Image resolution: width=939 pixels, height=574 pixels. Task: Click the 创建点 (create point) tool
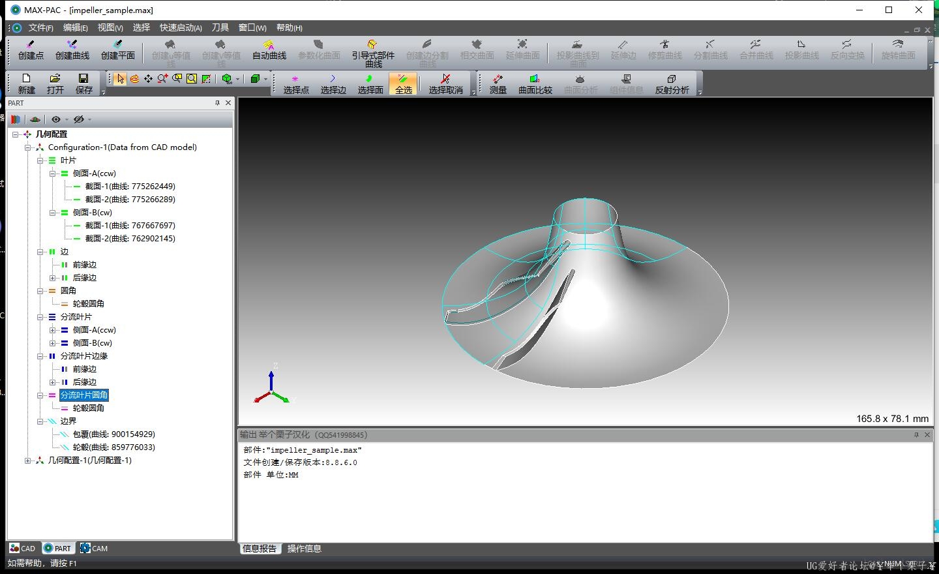[x=31, y=50]
